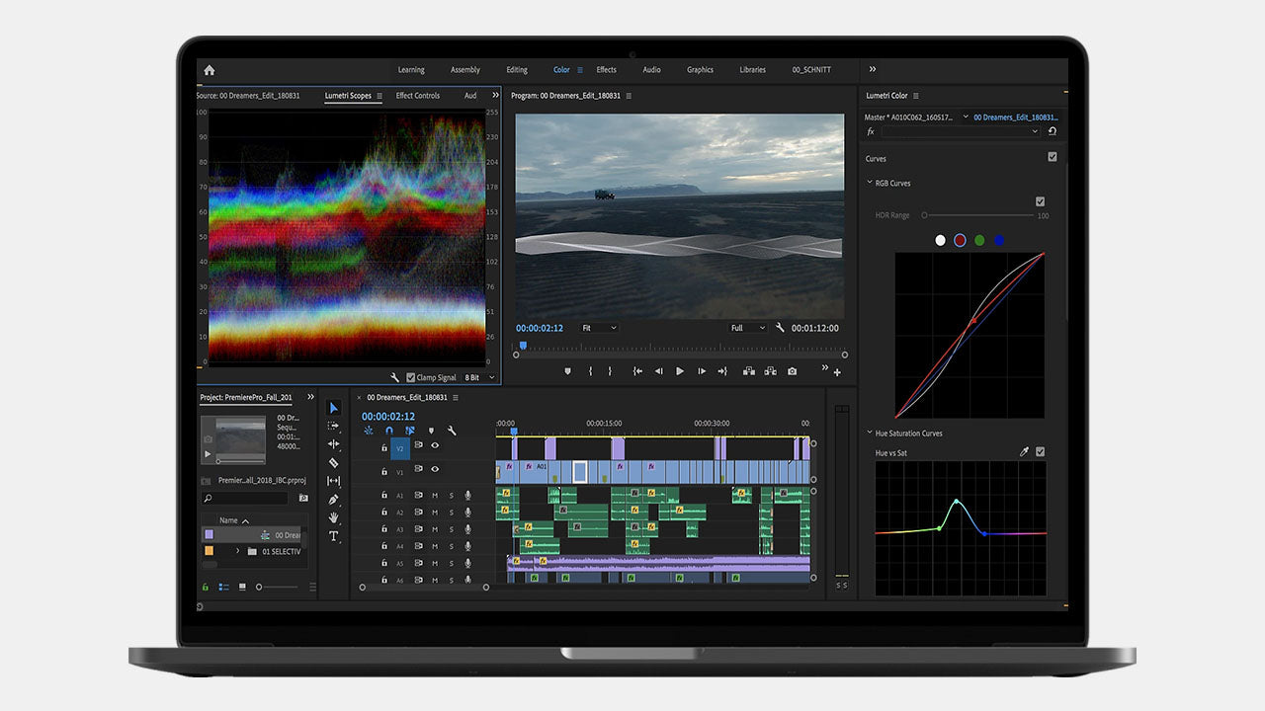The height and width of the screenshot is (711, 1265).
Task: Expand the 01 SELECTIV bin folder
Action: (237, 551)
